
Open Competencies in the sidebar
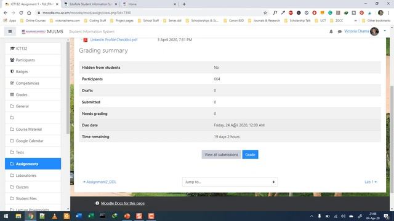coord(33,83)
